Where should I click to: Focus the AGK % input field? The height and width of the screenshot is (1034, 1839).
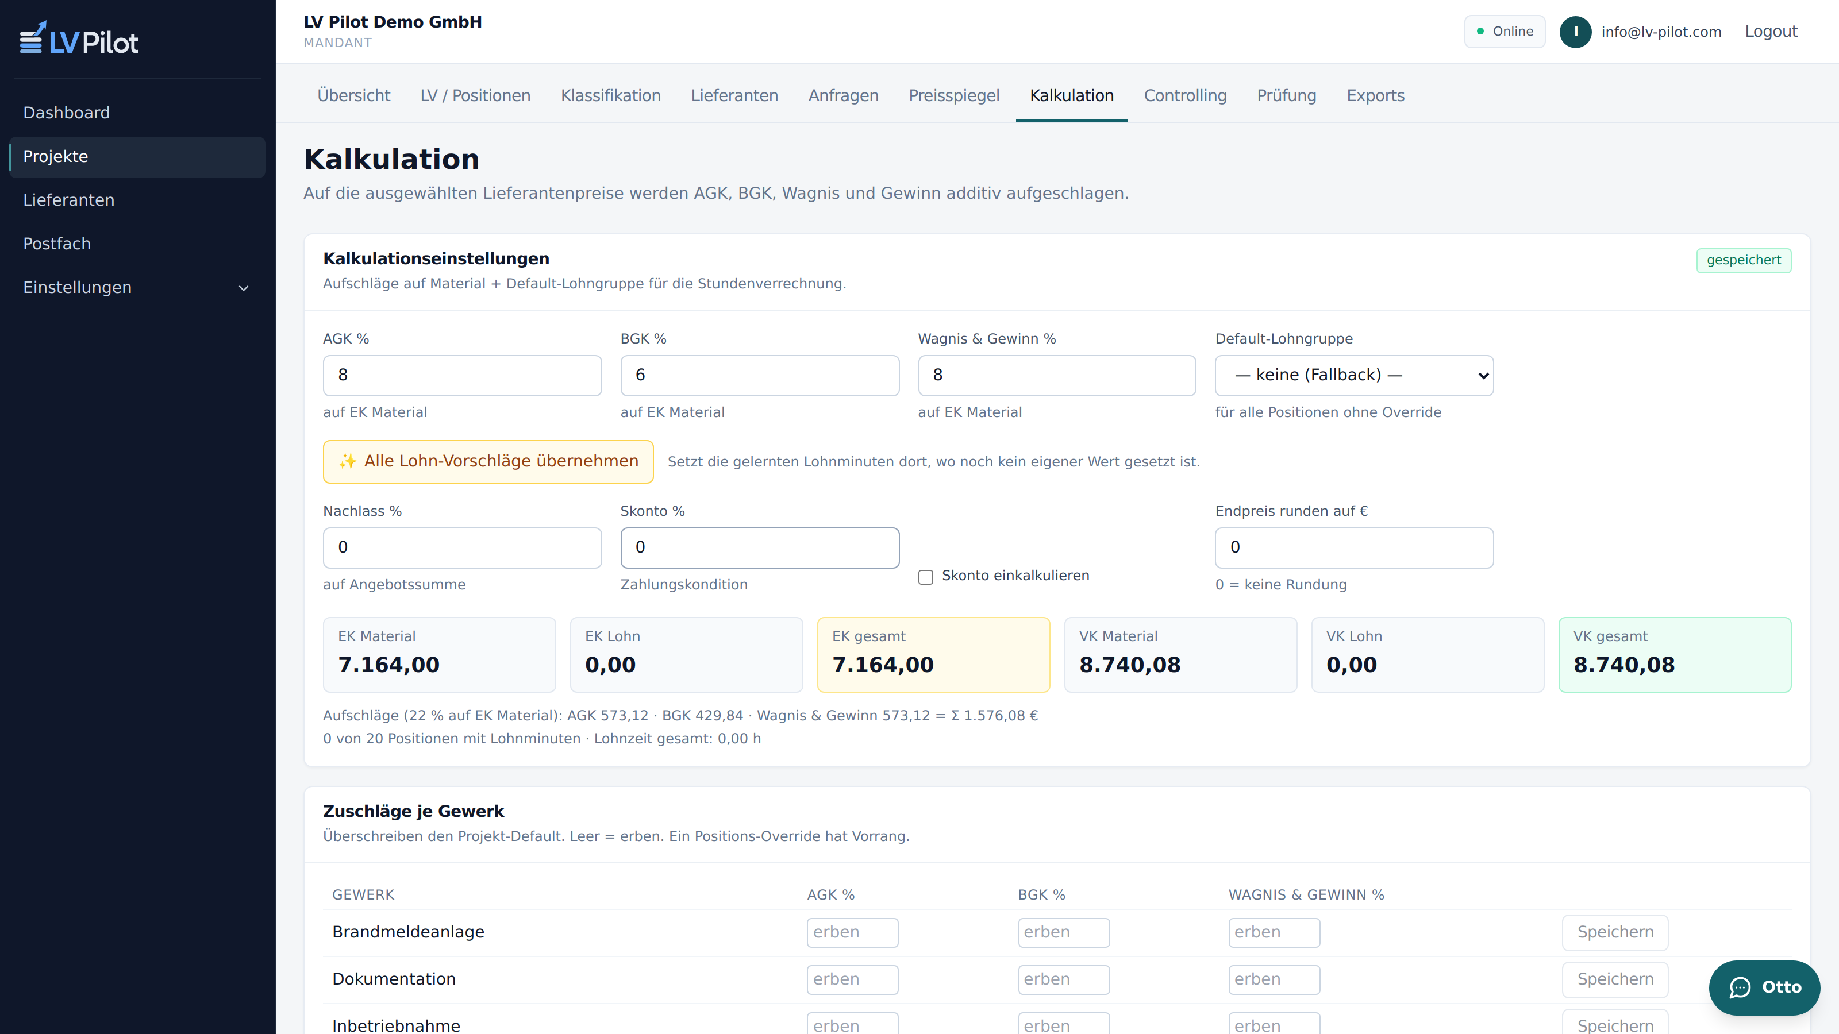[x=462, y=375]
